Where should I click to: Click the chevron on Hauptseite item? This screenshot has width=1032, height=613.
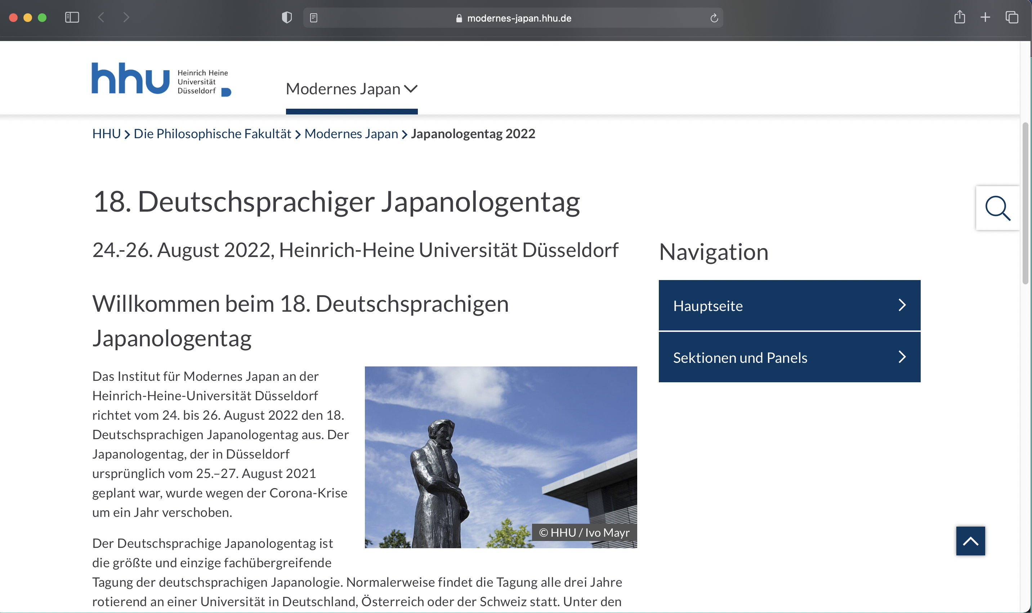(902, 305)
